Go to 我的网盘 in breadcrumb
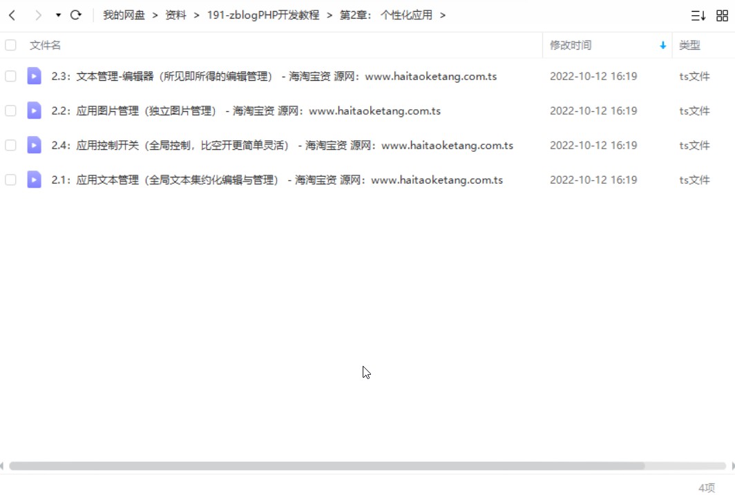This screenshot has width=735, height=495. coord(124,15)
